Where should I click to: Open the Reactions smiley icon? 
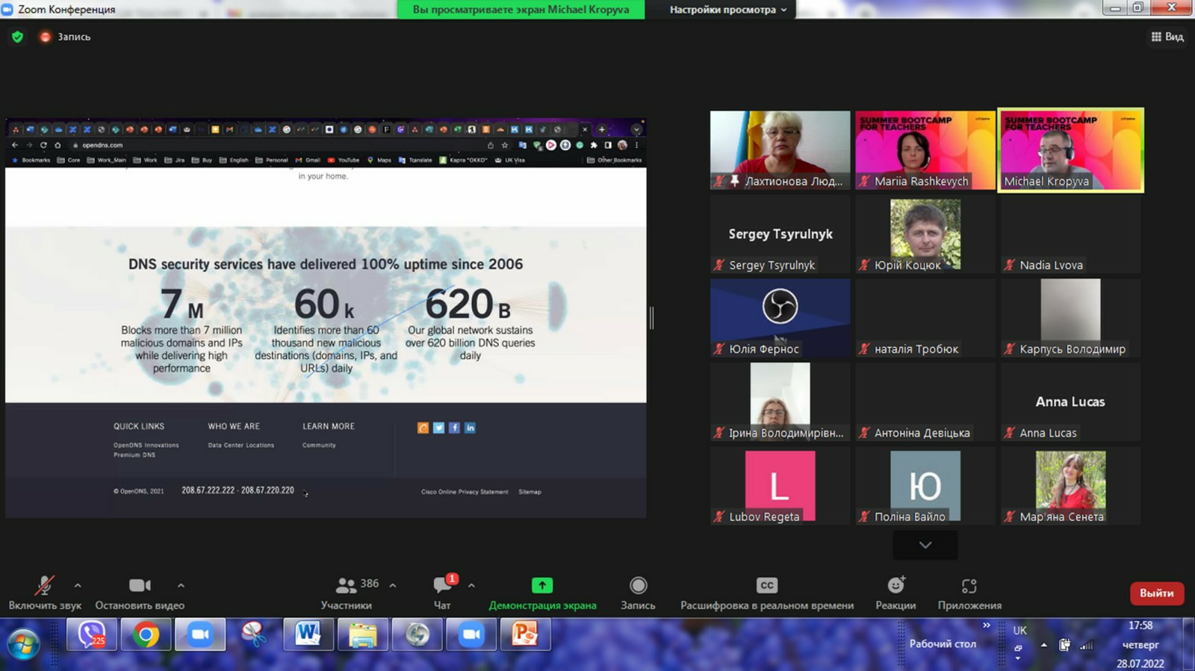(896, 585)
